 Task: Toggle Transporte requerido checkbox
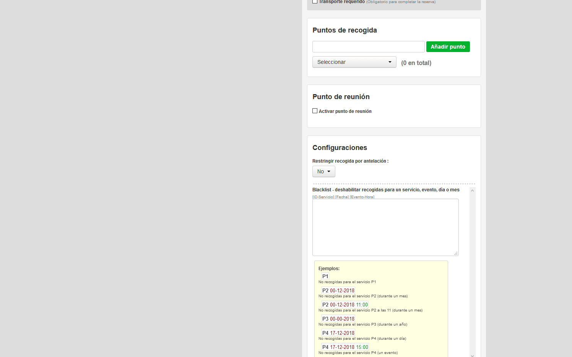tap(315, 2)
